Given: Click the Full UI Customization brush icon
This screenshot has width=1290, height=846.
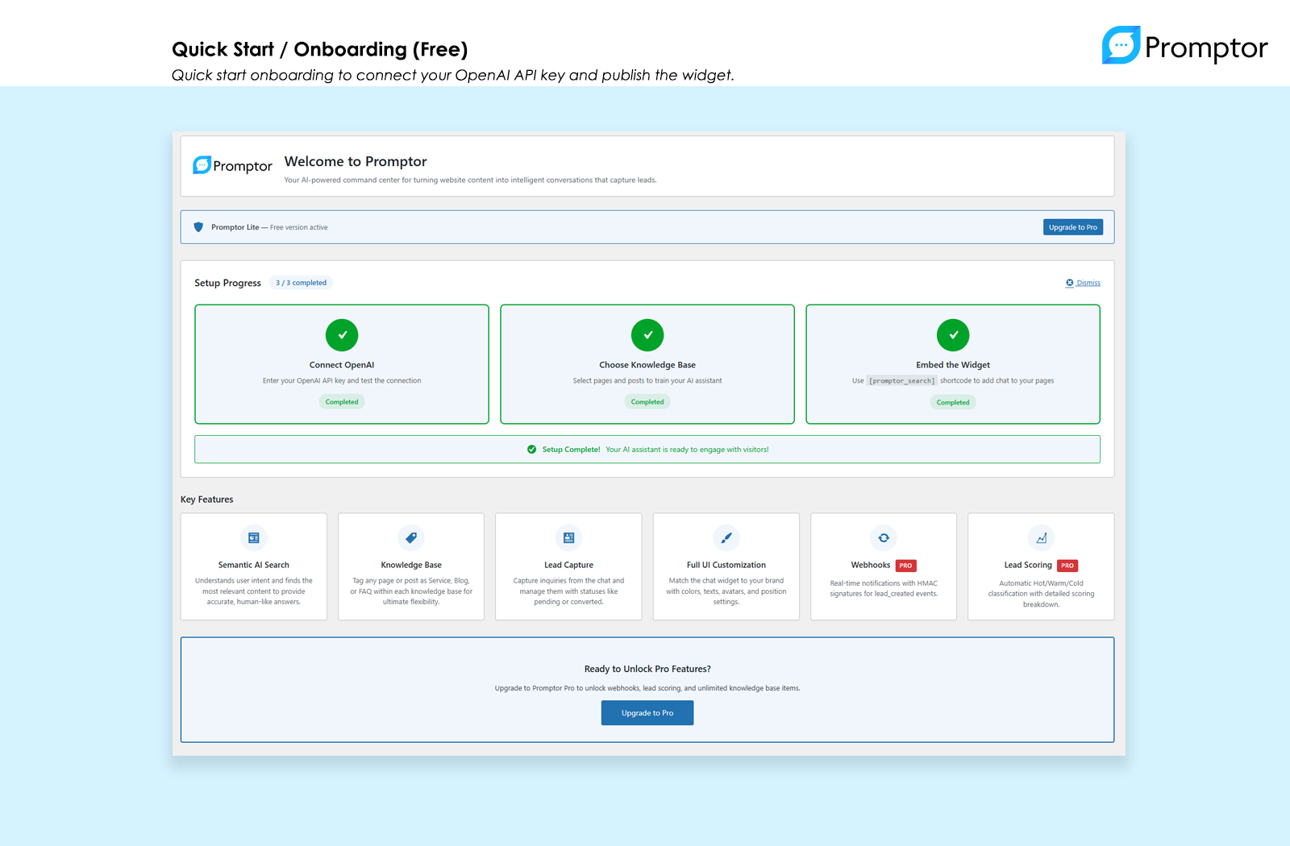Looking at the screenshot, I should pyautogui.click(x=726, y=537).
